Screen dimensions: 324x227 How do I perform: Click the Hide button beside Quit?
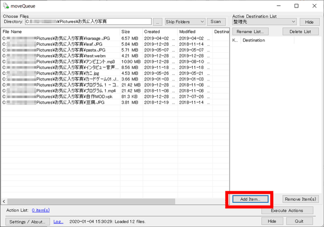click(272, 221)
